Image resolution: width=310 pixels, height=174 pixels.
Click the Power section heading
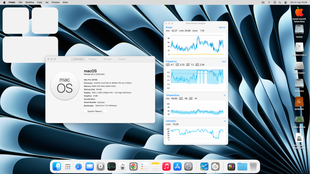tap(169, 28)
